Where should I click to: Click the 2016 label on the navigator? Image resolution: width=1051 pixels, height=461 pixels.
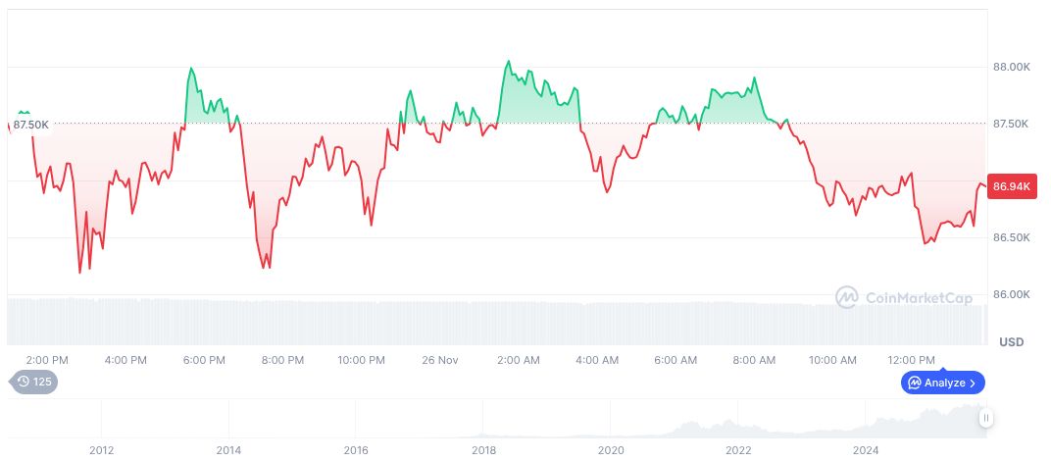[356, 450]
